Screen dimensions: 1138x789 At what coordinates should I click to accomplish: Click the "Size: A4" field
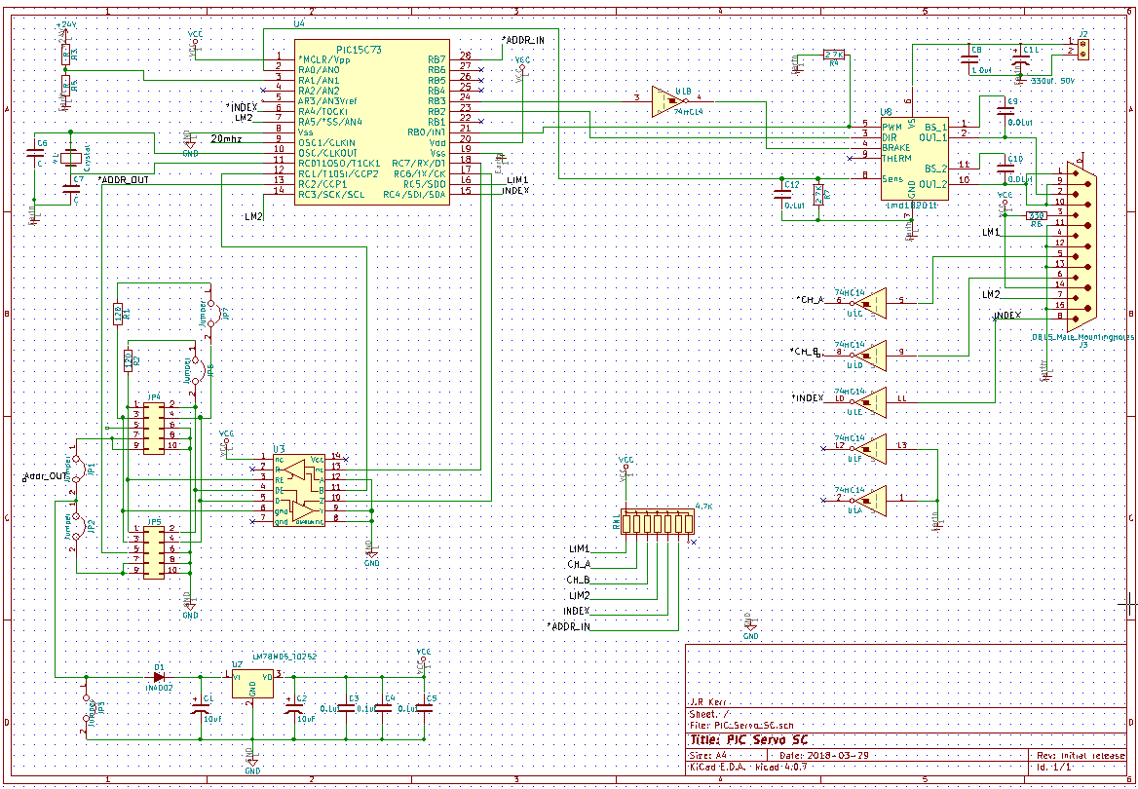709,756
